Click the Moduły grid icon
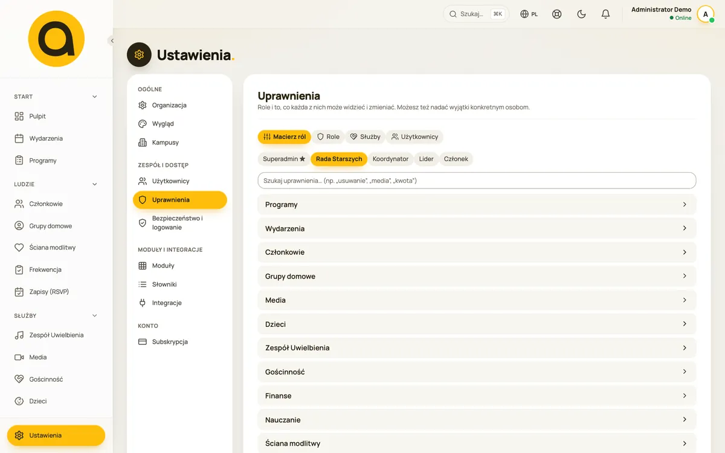The width and height of the screenshot is (725, 453). tap(143, 266)
